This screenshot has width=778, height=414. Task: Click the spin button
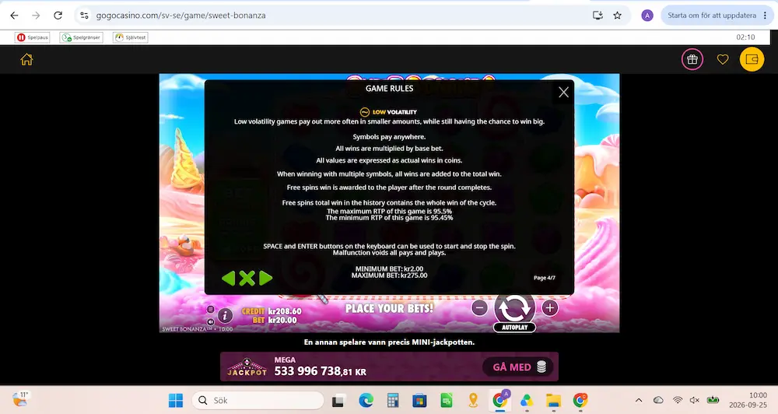[514, 307]
